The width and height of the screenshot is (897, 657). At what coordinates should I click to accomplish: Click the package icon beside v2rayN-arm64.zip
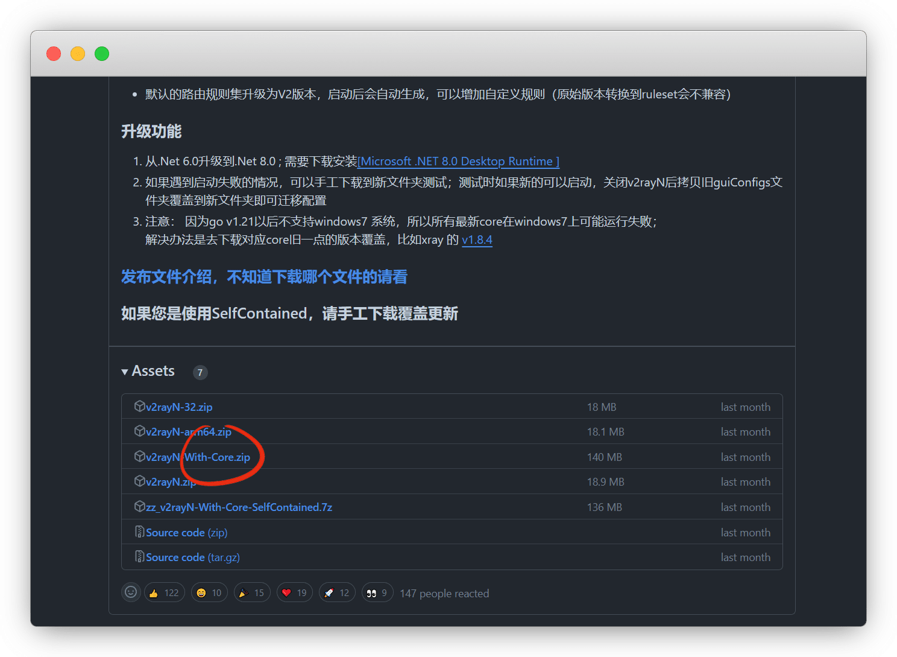point(139,431)
